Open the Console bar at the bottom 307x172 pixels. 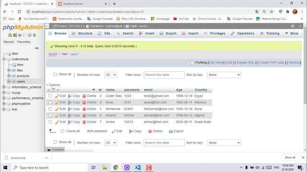coord(55,150)
